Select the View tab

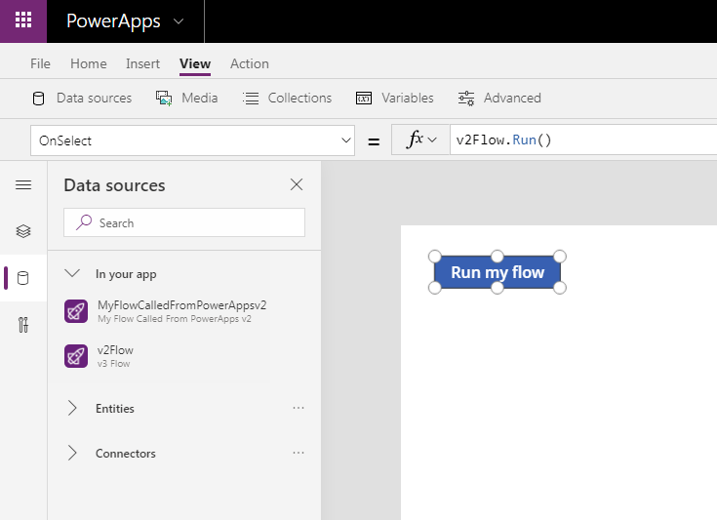coord(195,63)
